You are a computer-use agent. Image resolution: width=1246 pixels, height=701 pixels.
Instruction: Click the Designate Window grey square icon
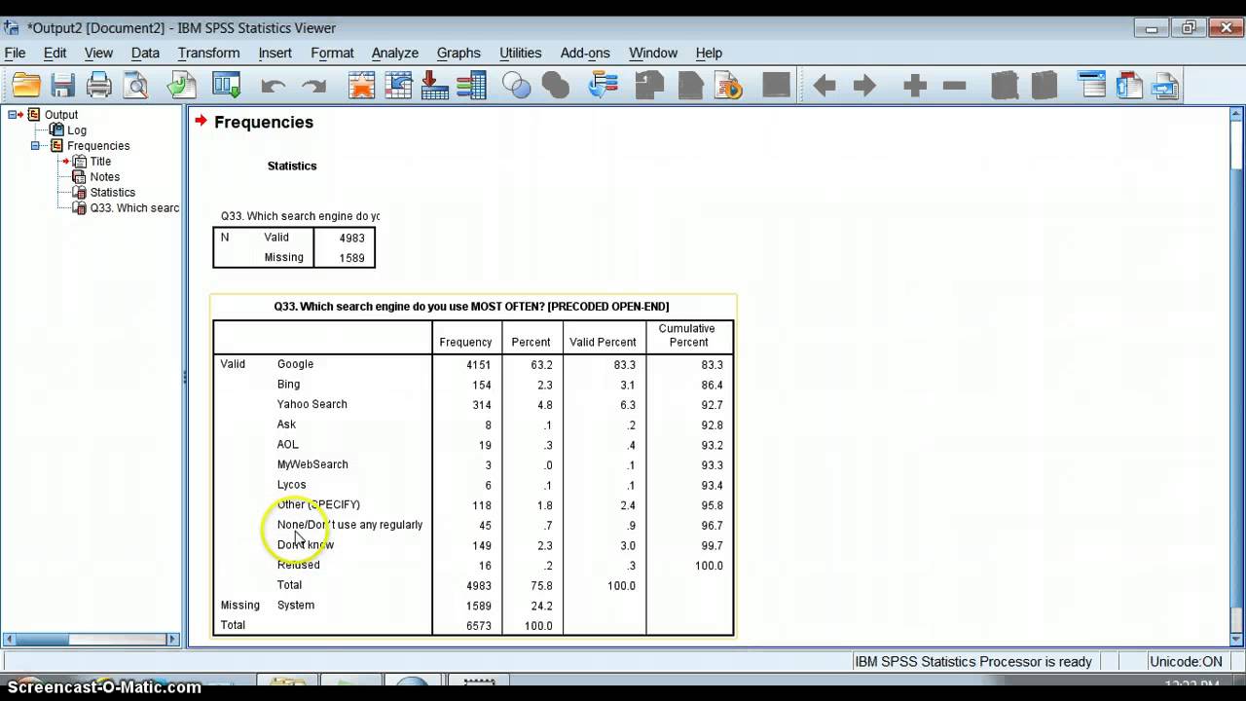(777, 86)
